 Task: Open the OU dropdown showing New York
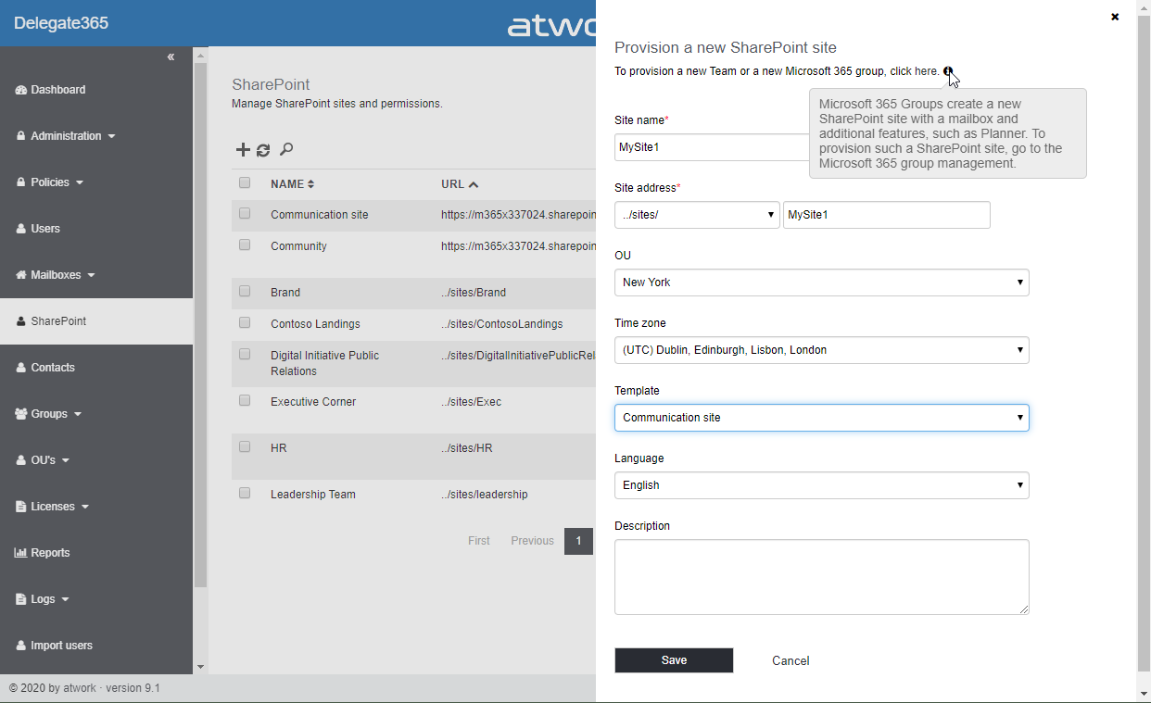point(821,282)
